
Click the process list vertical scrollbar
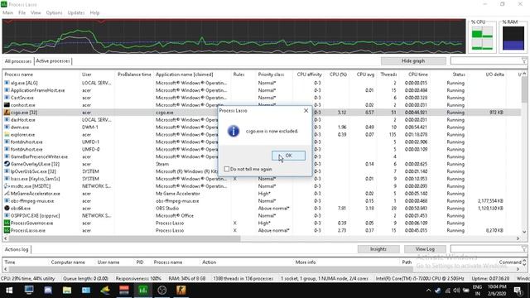[524, 90]
